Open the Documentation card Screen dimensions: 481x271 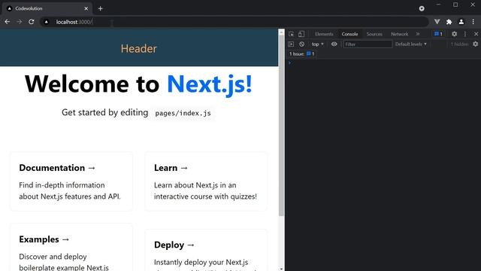[x=71, y=181]
